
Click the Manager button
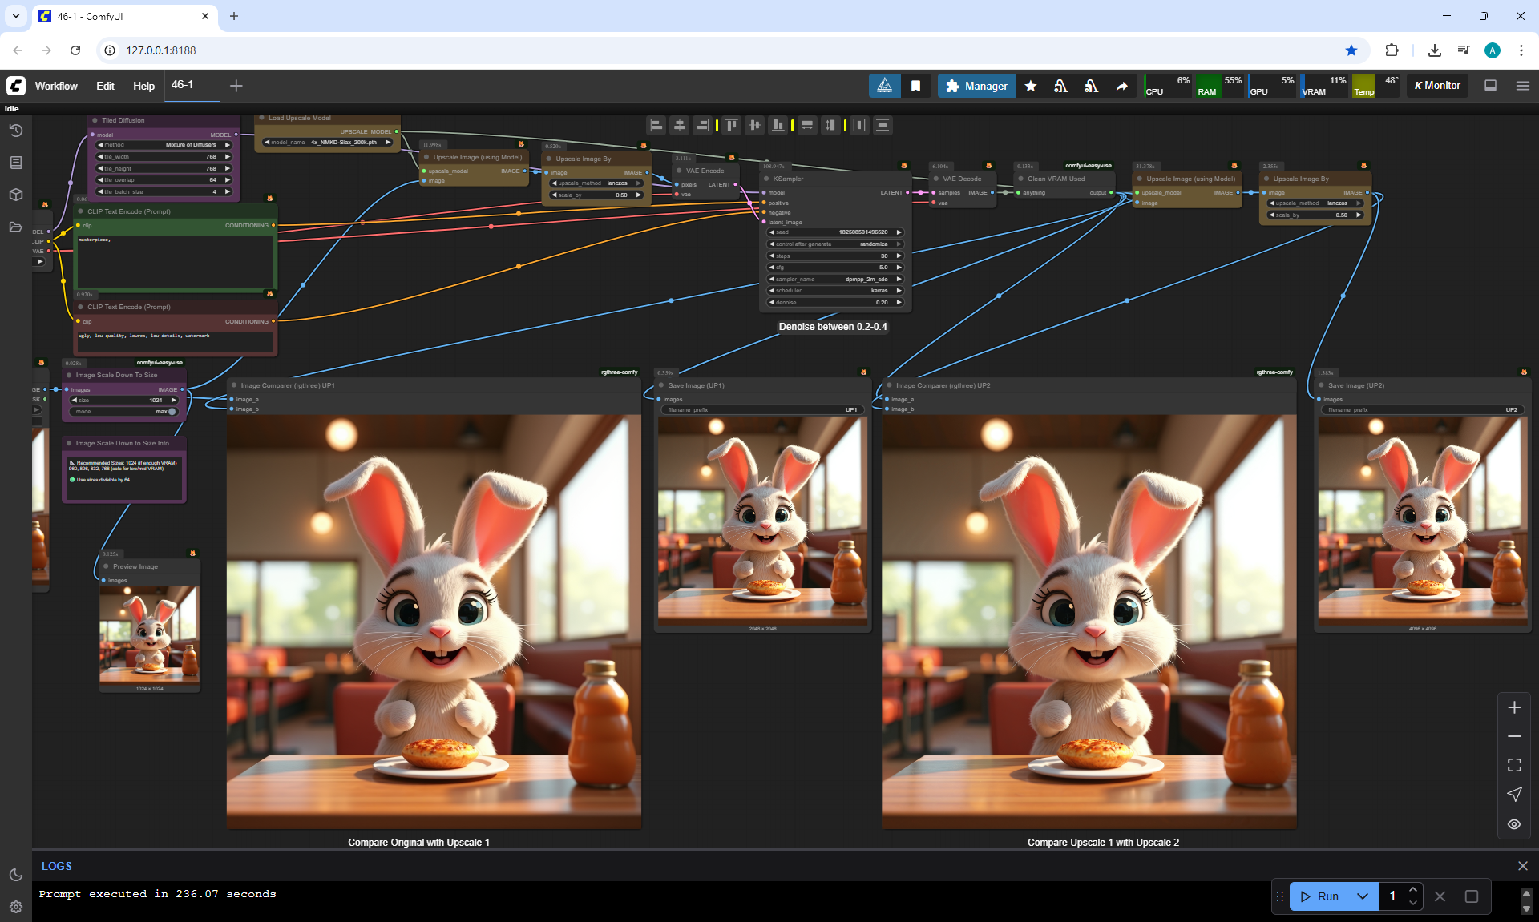976,86
